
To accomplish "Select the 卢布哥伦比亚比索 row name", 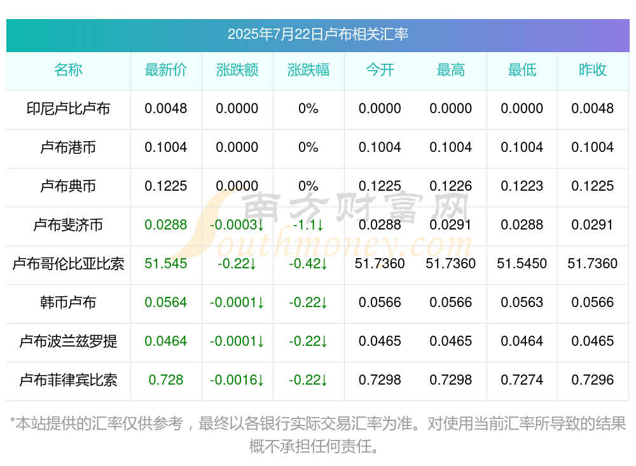I will pos(68,264).
